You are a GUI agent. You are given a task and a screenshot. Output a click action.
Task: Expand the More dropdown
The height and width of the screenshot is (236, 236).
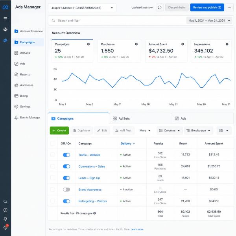(145, 131)
